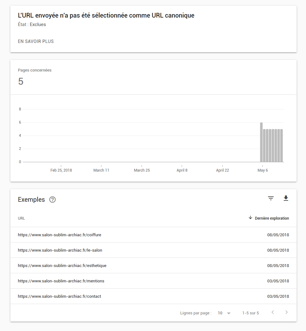
Task: Select the /coiffure URL row
Action: (60, 235)
